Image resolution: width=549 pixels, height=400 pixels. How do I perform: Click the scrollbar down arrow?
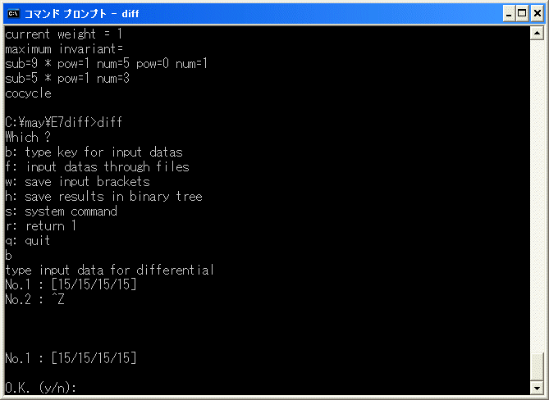(537, 388)
